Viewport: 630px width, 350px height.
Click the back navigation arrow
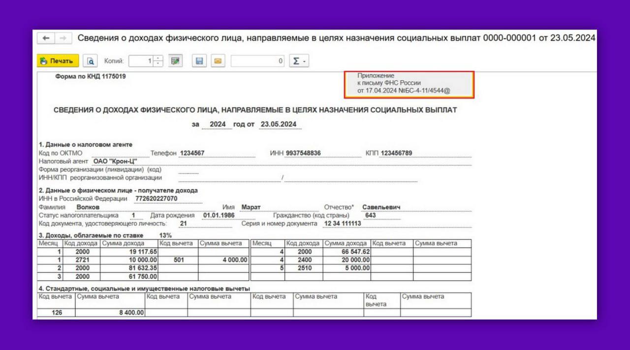coord(46,38)
